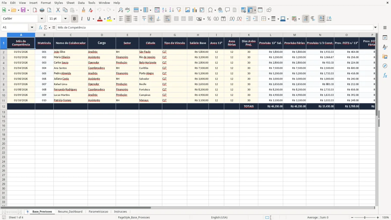The height and width of the screenshot is (220, 391).
Task: Toggle Bold formatting
Action: coord(75,19)
